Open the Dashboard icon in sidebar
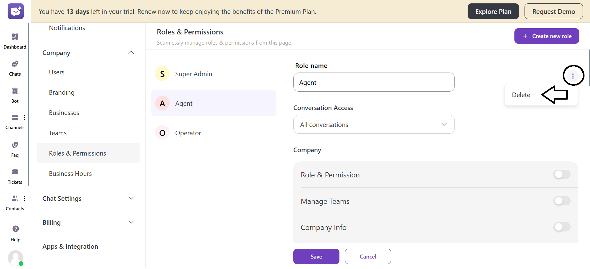 pyautogui.click(x=15, y=37)
